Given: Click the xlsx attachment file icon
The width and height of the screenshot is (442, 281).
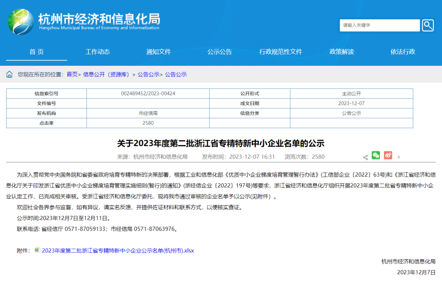Looking at the screenshot, I should (x=37, y=250).
